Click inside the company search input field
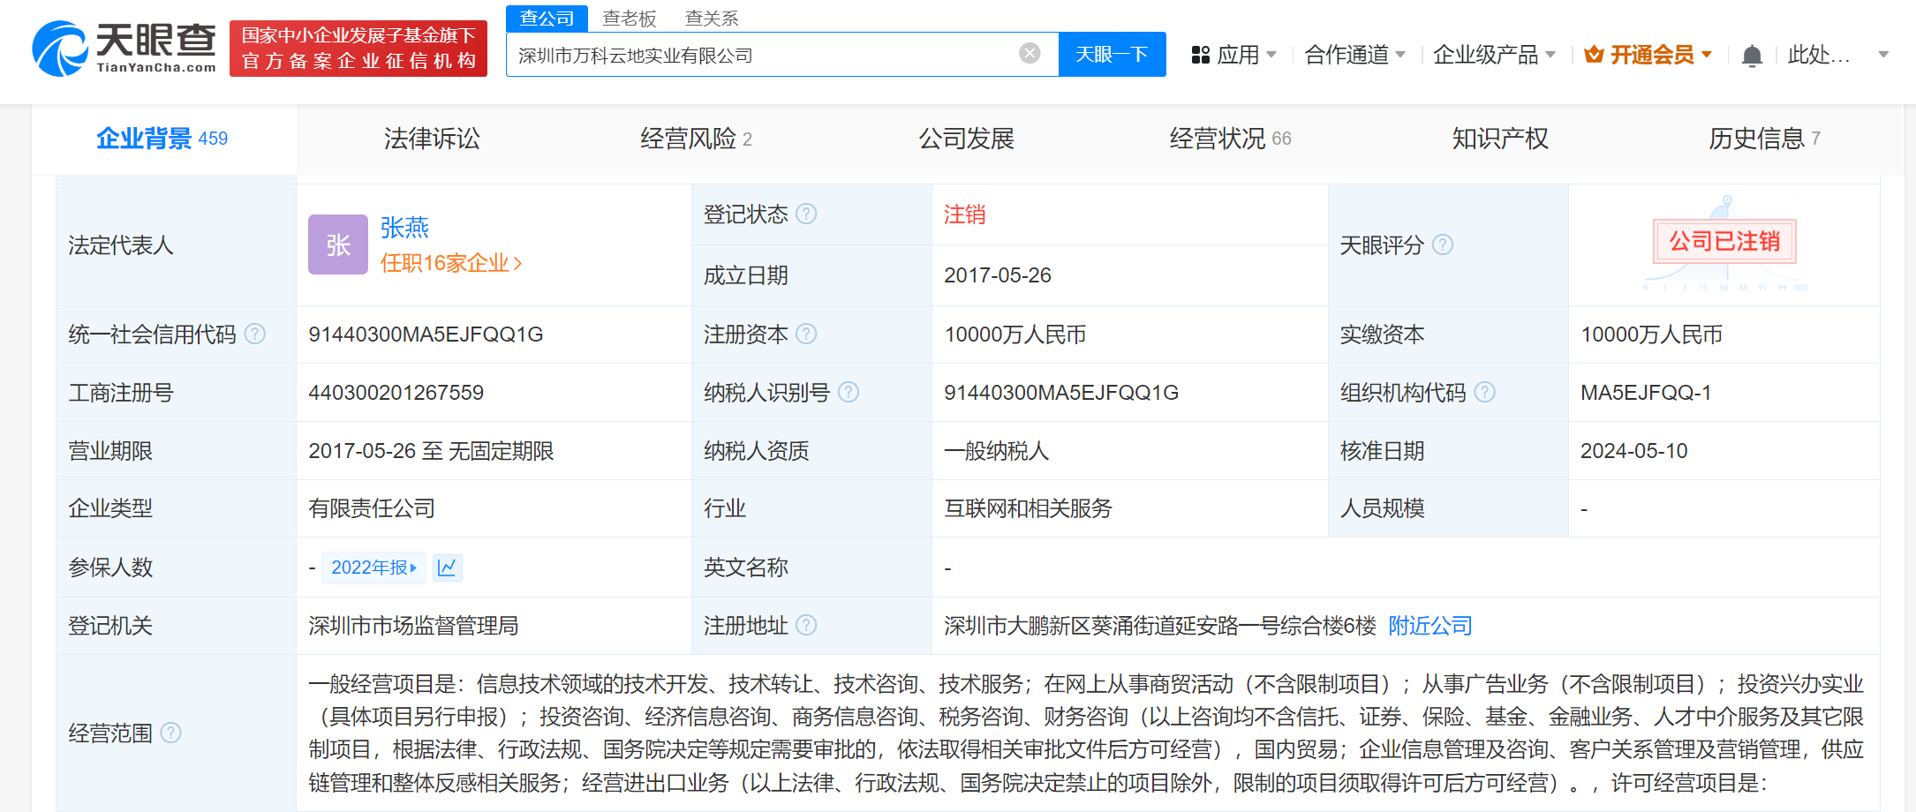The height and width of the screenshot is (812, 1916). tap(759, 54)
